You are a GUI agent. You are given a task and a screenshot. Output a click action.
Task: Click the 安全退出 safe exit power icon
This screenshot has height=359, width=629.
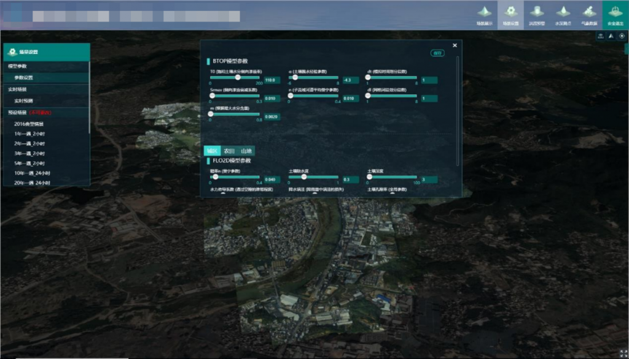tap(615, 11)
